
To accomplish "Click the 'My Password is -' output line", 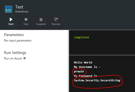I will click(87, 76).
